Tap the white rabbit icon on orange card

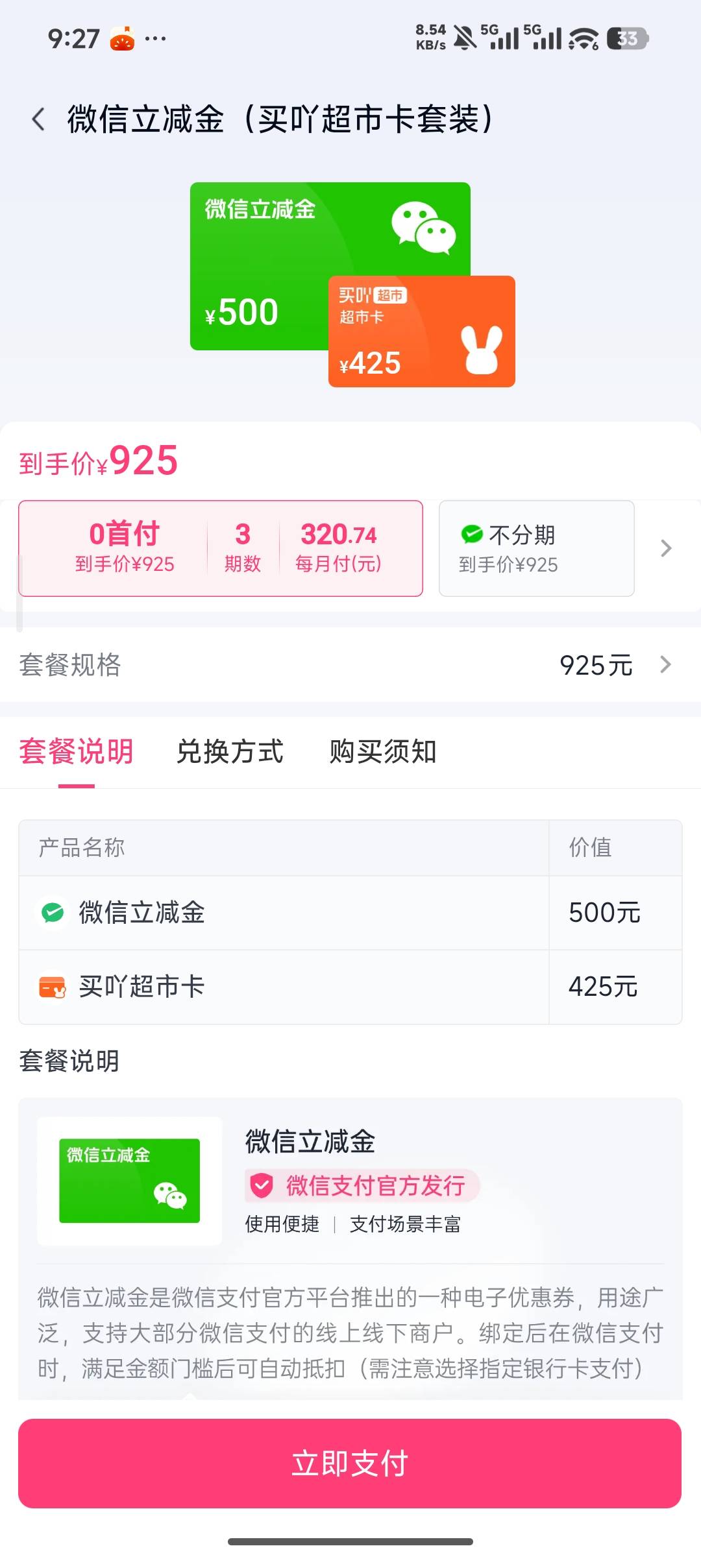482,350
